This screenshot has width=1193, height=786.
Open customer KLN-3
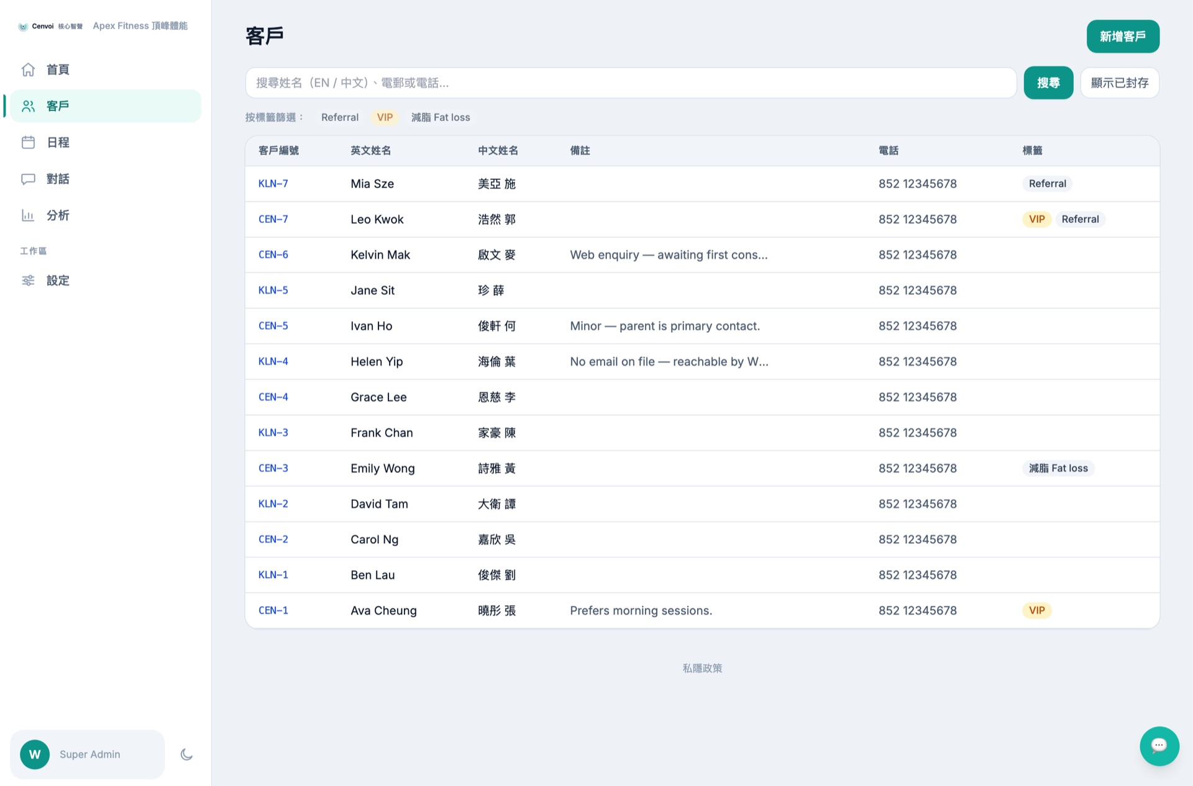click(x=273, y=433)
